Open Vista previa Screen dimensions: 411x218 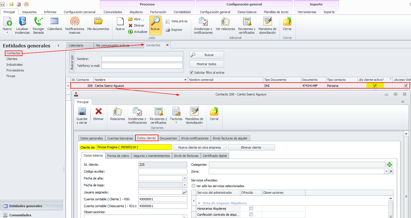(177, 21)
